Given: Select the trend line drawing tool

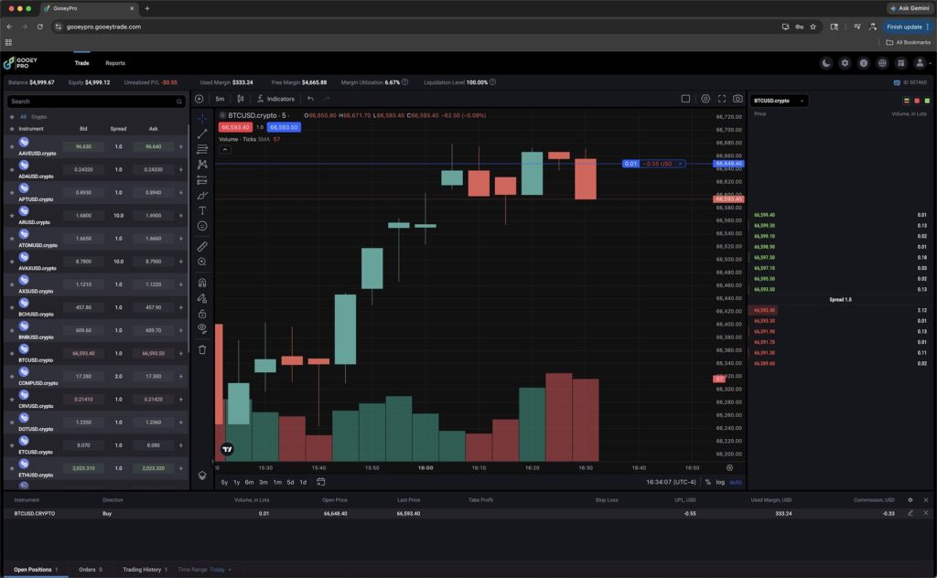Looking at the screenshot, I should click(x=202, y=134).
